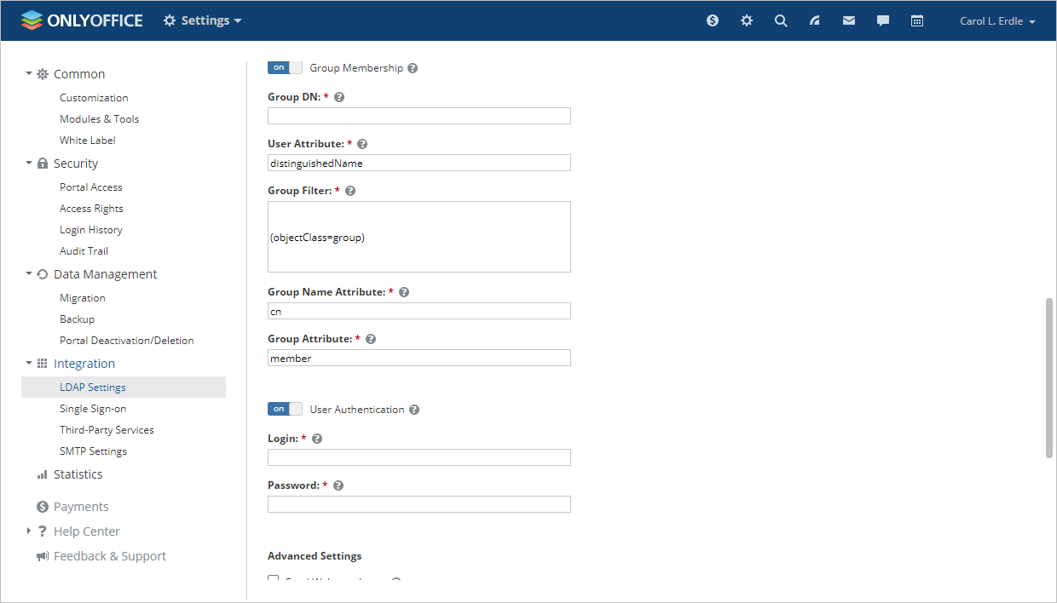Tick the checkbox under Advanced Settings
Viewport: 1057px width, 603px height.
point(273,579)
